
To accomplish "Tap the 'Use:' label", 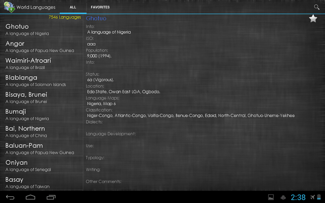I will click(90, 146).
